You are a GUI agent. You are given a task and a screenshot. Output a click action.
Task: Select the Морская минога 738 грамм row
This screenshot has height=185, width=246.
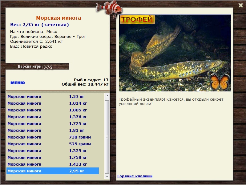coord(53,137)
